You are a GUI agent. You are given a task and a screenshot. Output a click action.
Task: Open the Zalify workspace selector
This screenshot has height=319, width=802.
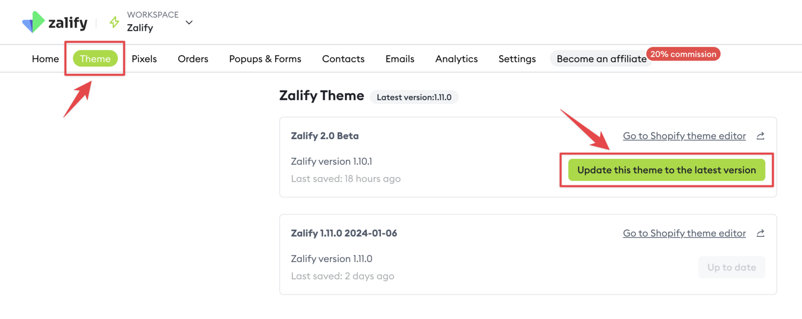(x=152, y=22)
